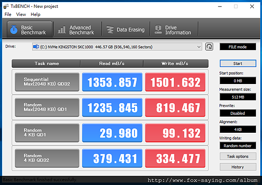Viewport: 262px width, 185px height.
Task: Click the TxBENCH app icon in title bar
Action: point(6,7)
